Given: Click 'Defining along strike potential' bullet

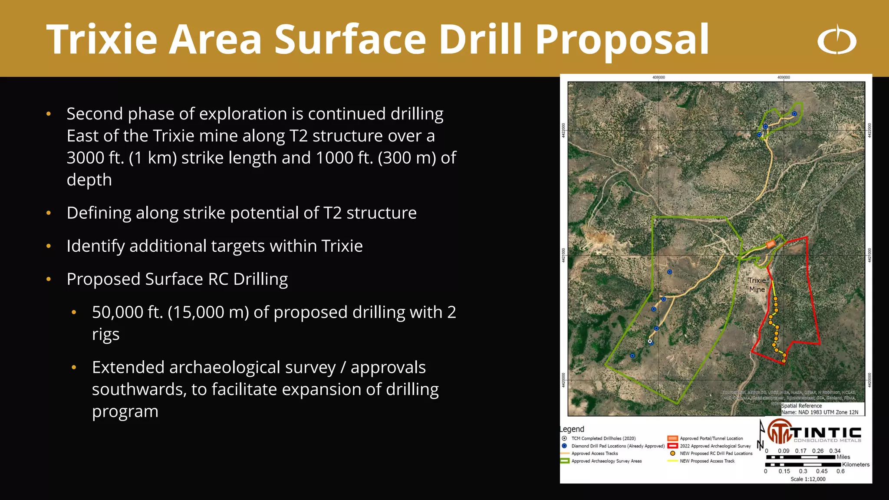Looking at the screenshot, I should [241, 213].
